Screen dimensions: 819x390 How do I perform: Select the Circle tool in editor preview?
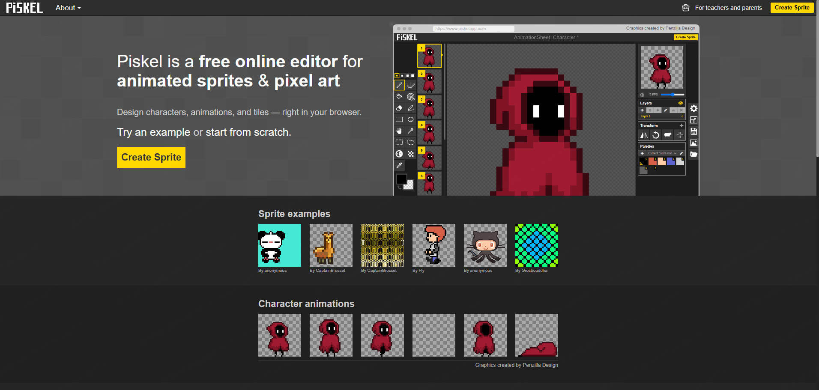point(410,119)
